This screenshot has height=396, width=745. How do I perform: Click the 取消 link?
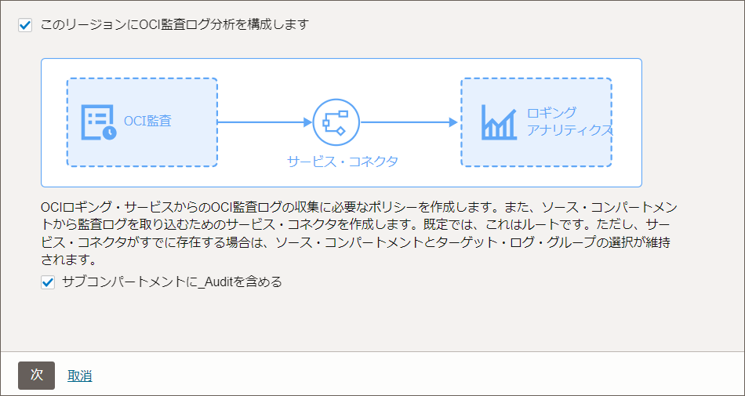80,376
